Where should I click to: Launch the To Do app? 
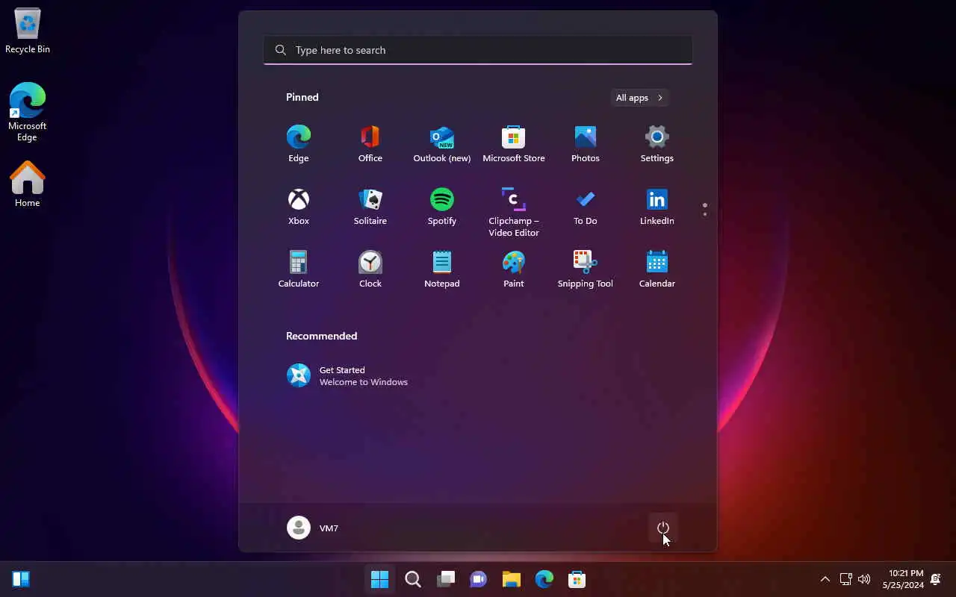[585, 207]
